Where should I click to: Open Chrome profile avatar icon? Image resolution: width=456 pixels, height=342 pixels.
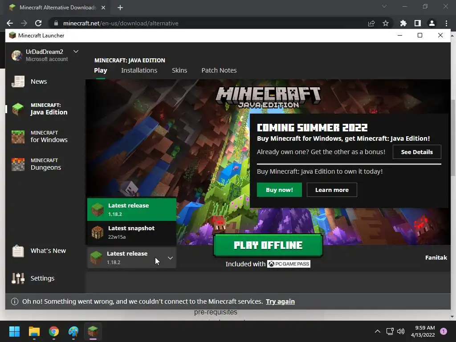(x=432, y=23)
